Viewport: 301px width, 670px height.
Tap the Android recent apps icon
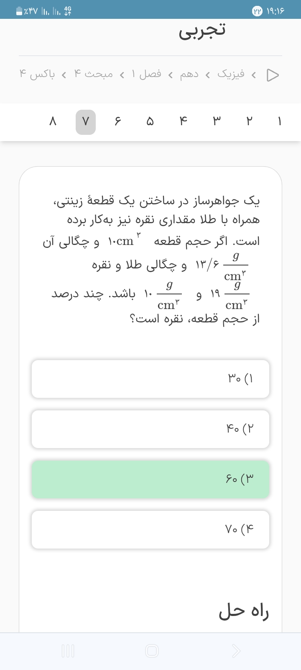click(68, 651)
